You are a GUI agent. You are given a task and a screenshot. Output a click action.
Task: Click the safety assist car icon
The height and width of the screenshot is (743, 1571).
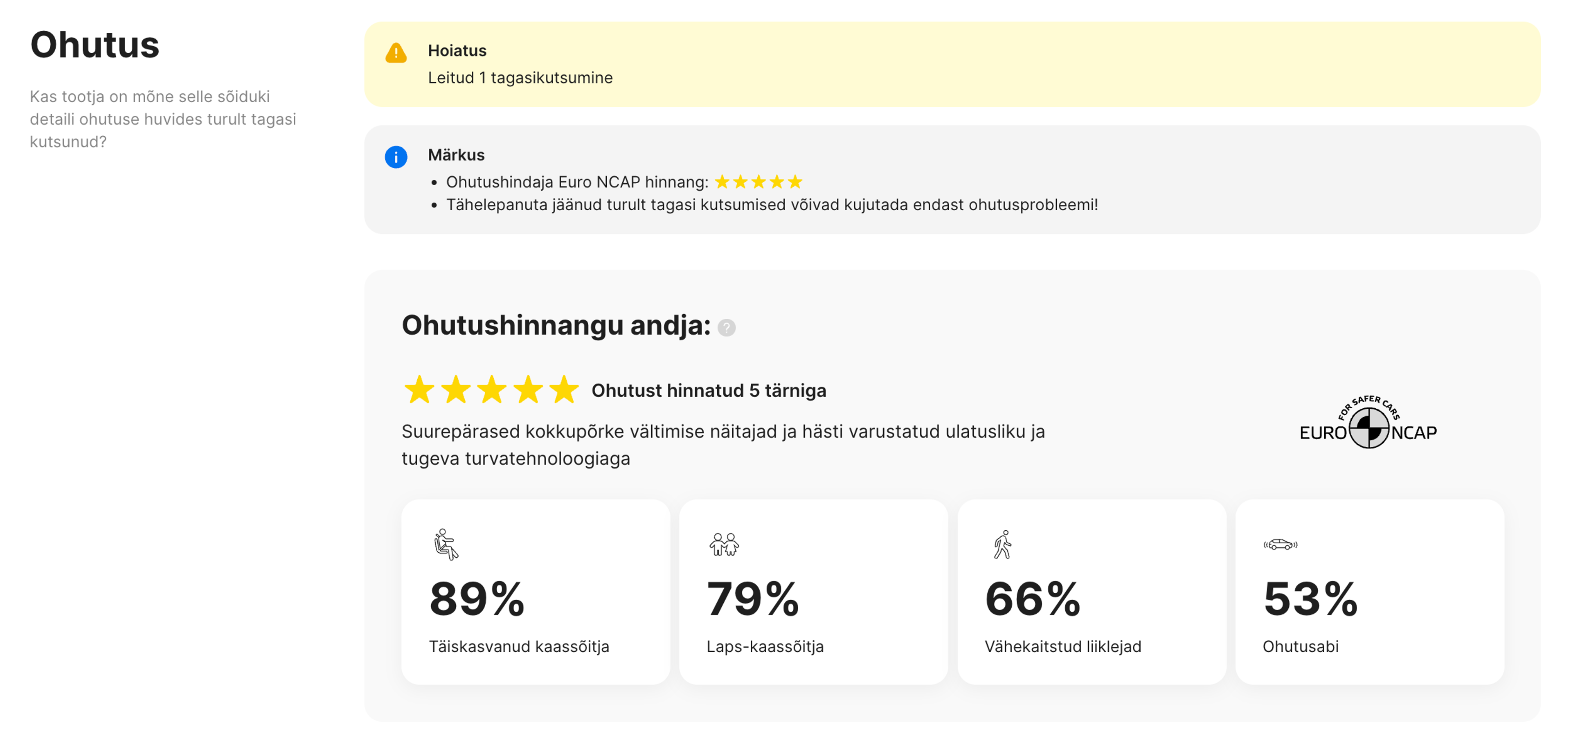1280,544
